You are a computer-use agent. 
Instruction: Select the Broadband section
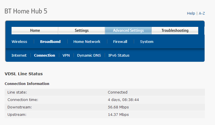50,42
